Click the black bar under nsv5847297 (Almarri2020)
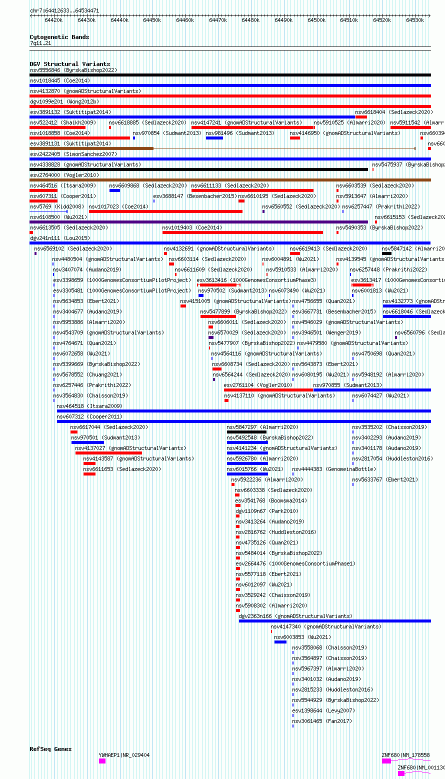The width and height of the screenshot is (445, 779). pos(246,432)
